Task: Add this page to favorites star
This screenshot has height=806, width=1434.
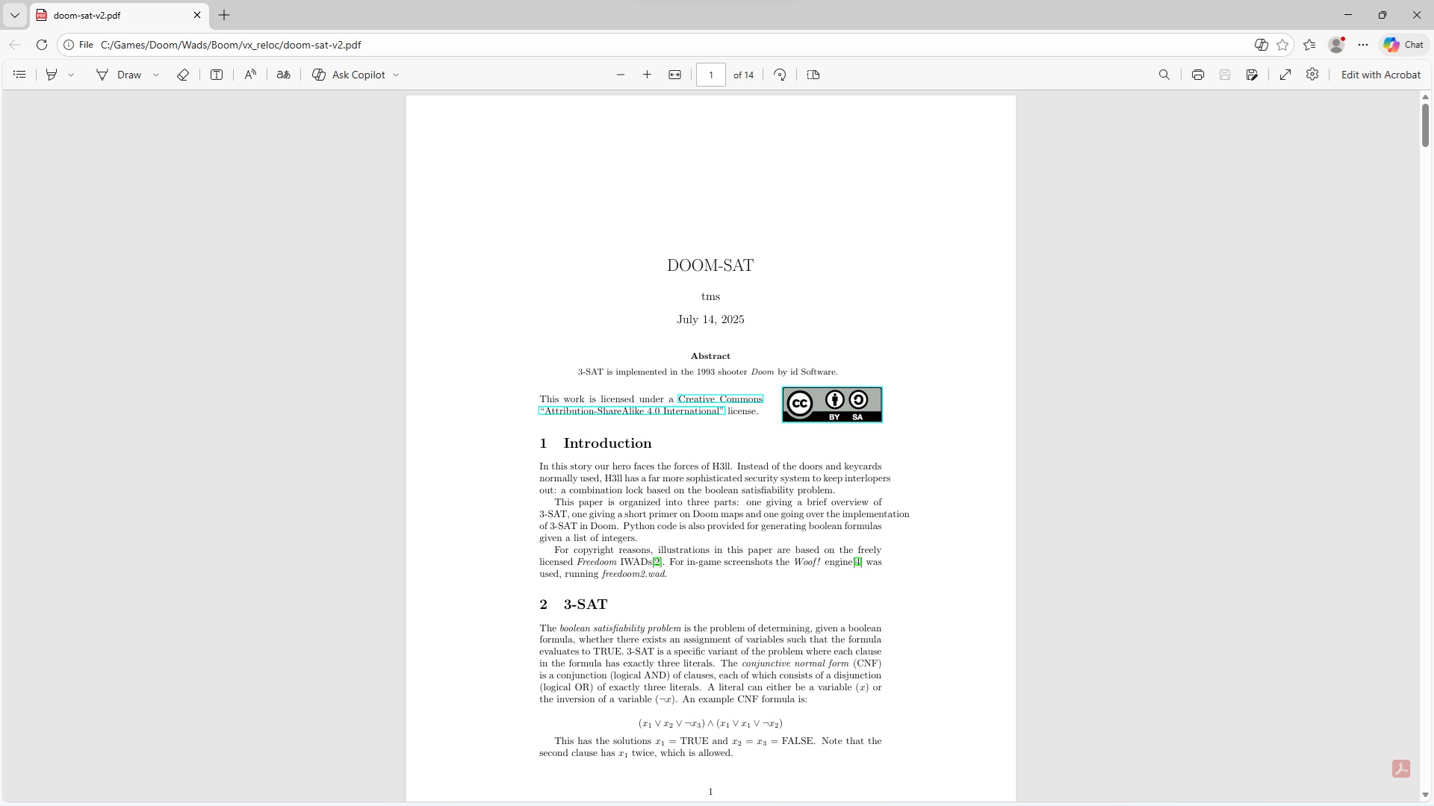Action: (1283, 45)
